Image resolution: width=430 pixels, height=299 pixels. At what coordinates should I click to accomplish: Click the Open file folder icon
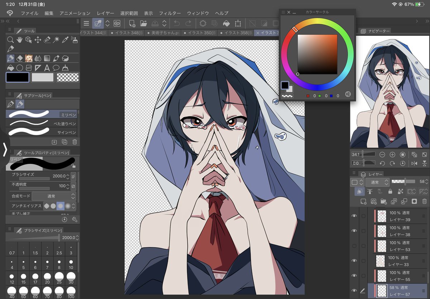click(143, 24)
